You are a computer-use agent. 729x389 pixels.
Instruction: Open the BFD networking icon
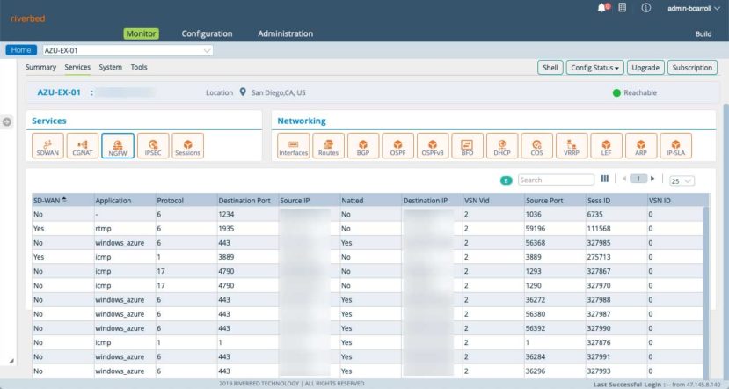tap(467, 145)
